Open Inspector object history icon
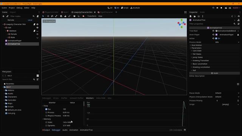 pyautogui.click(x=239, y=16)
